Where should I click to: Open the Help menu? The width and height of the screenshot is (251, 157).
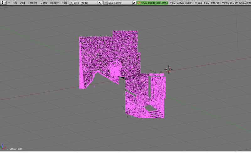pyautogui.click(x=64, y=3)
